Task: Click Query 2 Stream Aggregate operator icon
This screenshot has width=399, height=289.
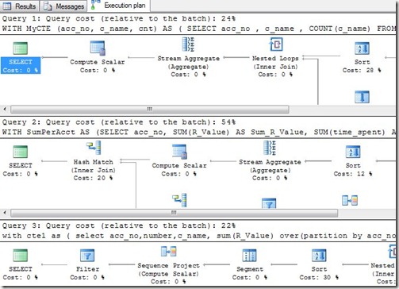Action: (x=270, y=148)
